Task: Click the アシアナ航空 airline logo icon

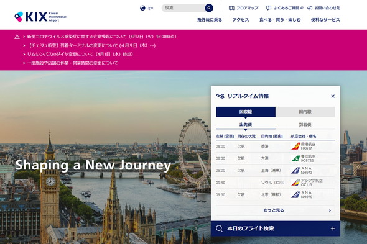Action: [x=295, y=183]
